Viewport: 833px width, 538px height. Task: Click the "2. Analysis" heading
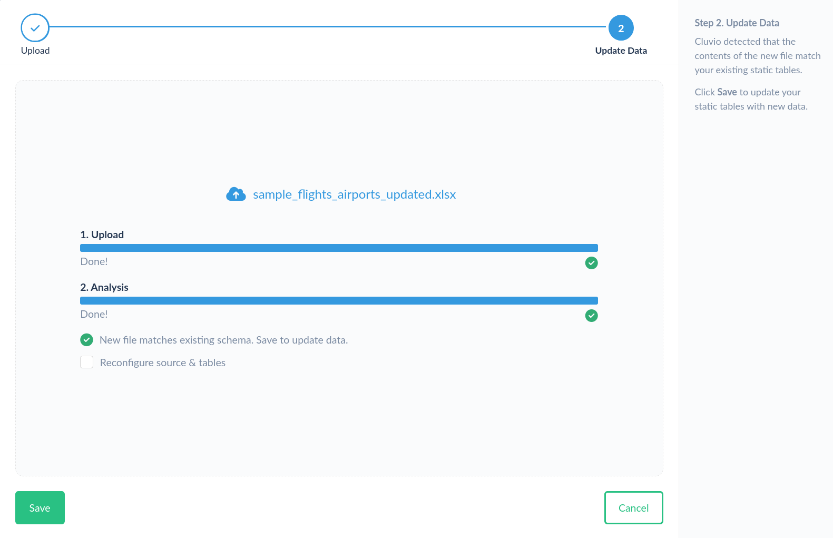click(x=104, y=287)
